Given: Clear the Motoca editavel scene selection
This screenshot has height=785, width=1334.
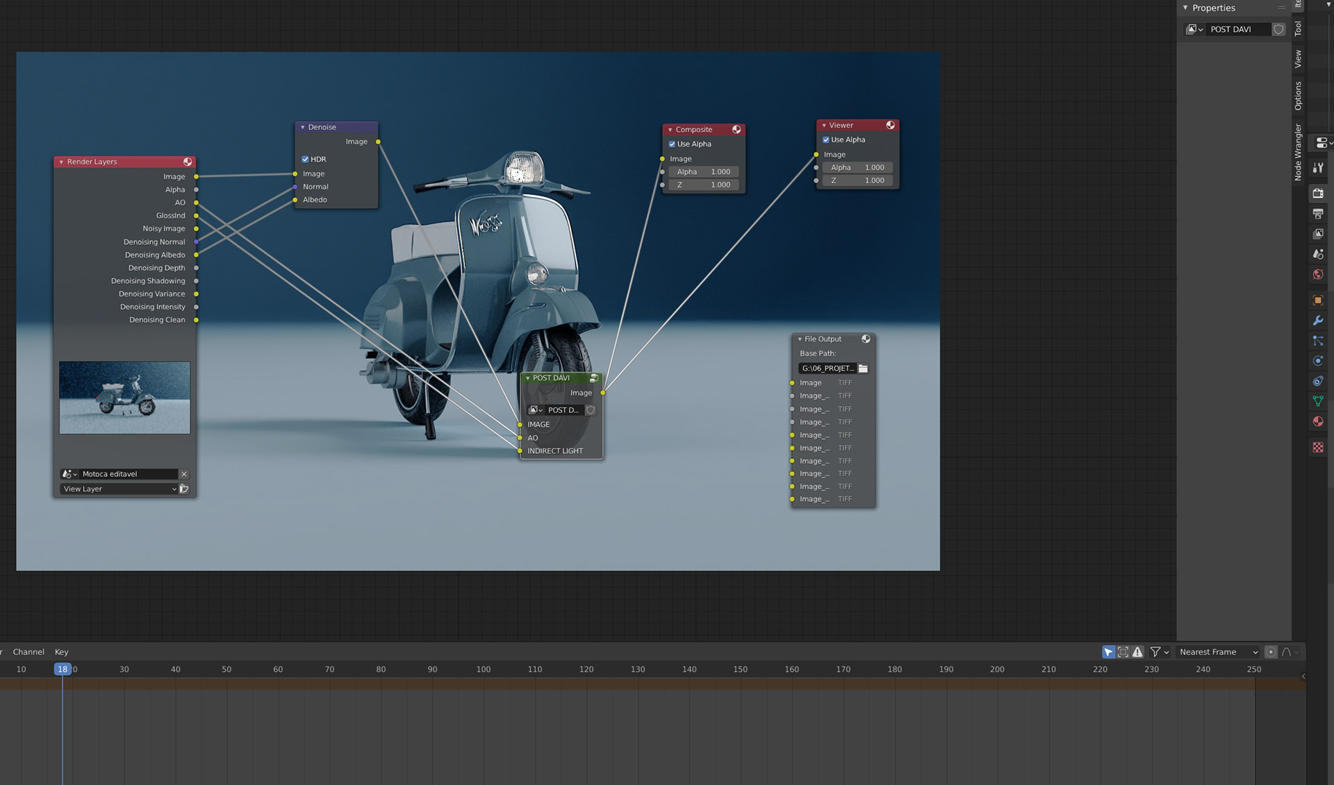Looking at the screenshot, I should (184, 474).
